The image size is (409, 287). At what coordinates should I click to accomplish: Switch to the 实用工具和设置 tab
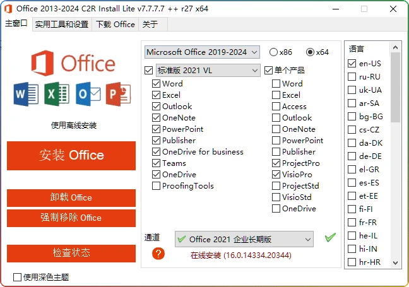tap(61, 25)
